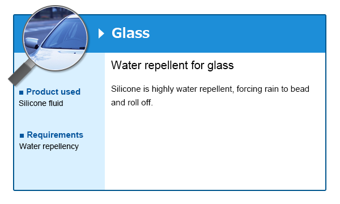Click the Silicone fluid text
Screen dimensions: 340x204
[41, 103]
